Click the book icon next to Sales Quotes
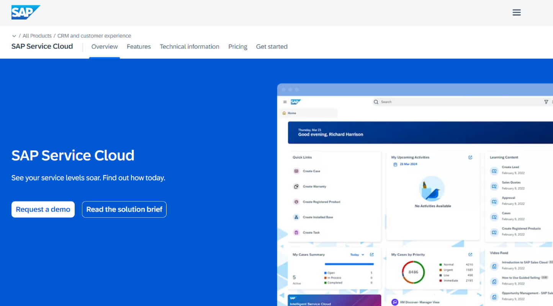553x306 pixels. (494, 186)
